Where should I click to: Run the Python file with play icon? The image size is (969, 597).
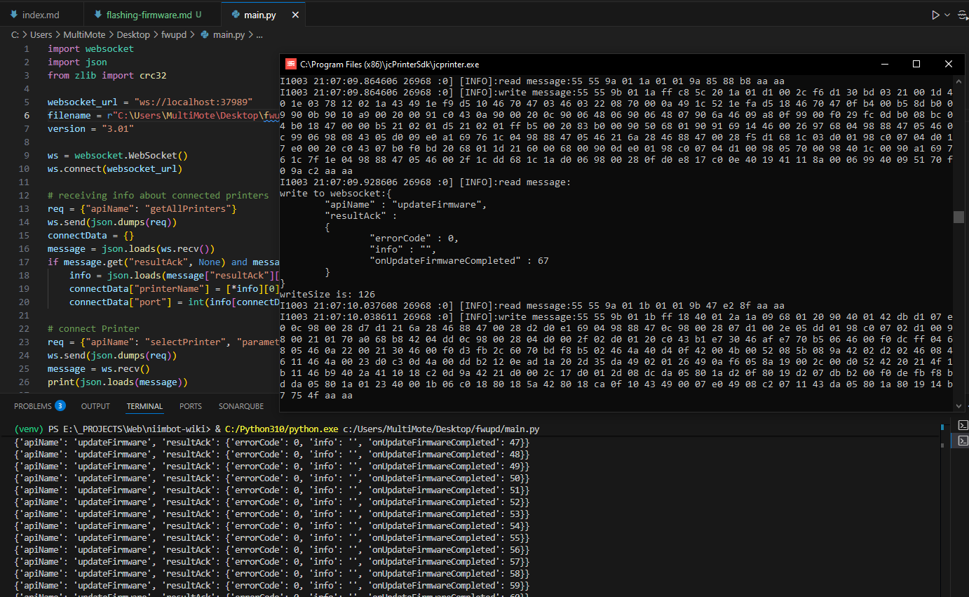[x=935, y=15]
